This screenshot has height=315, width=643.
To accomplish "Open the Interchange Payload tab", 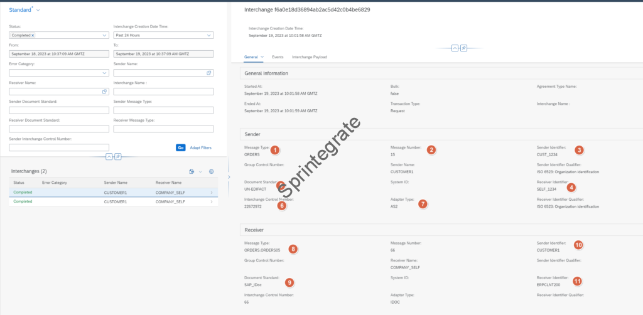I will pos(309,57).
